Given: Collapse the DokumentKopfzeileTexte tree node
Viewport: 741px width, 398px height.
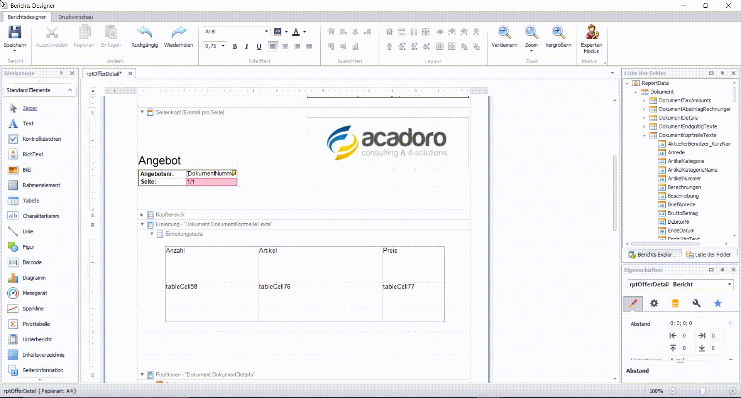Looking at the screenshot, I should (x=644, y=135).
